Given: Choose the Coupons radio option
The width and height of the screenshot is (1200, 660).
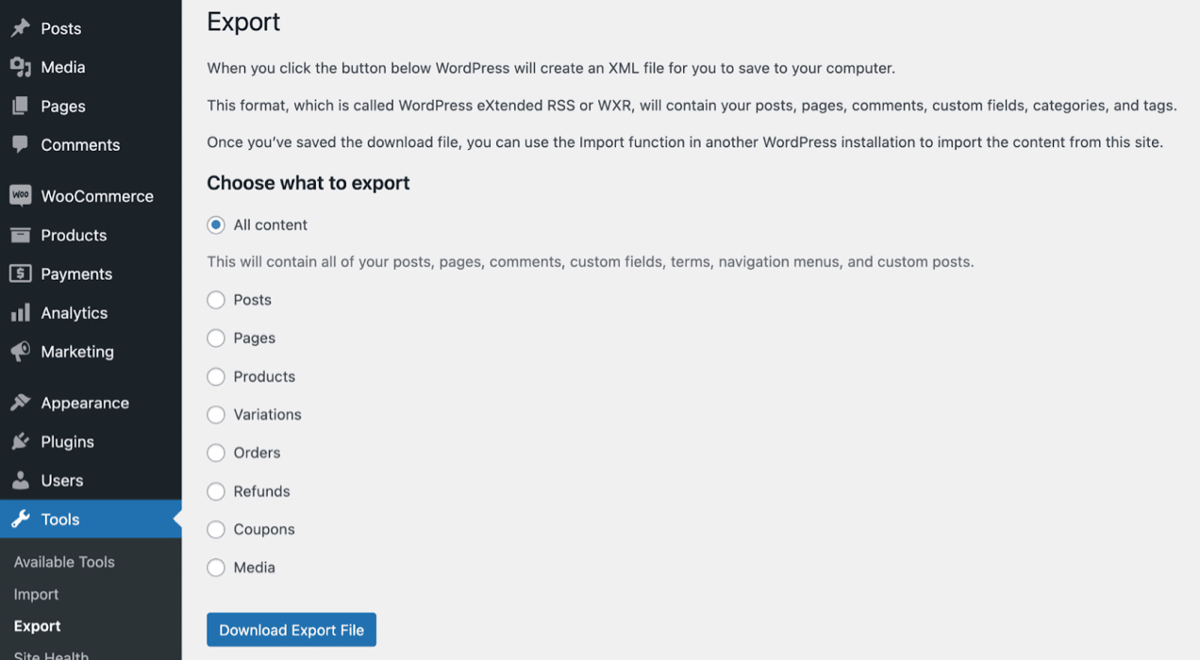Looking at the screenshot, I should [x=216, y=529].
